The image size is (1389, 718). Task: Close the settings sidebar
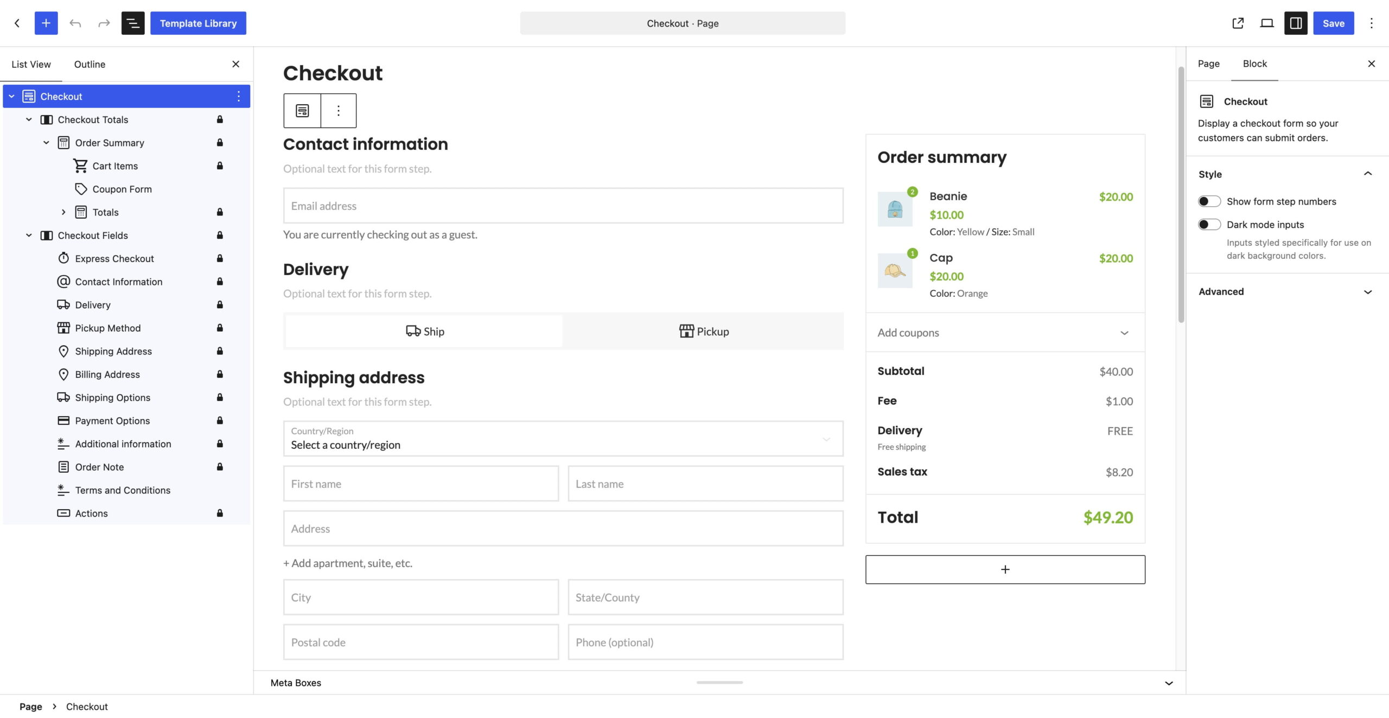(x=1371, y=63)
